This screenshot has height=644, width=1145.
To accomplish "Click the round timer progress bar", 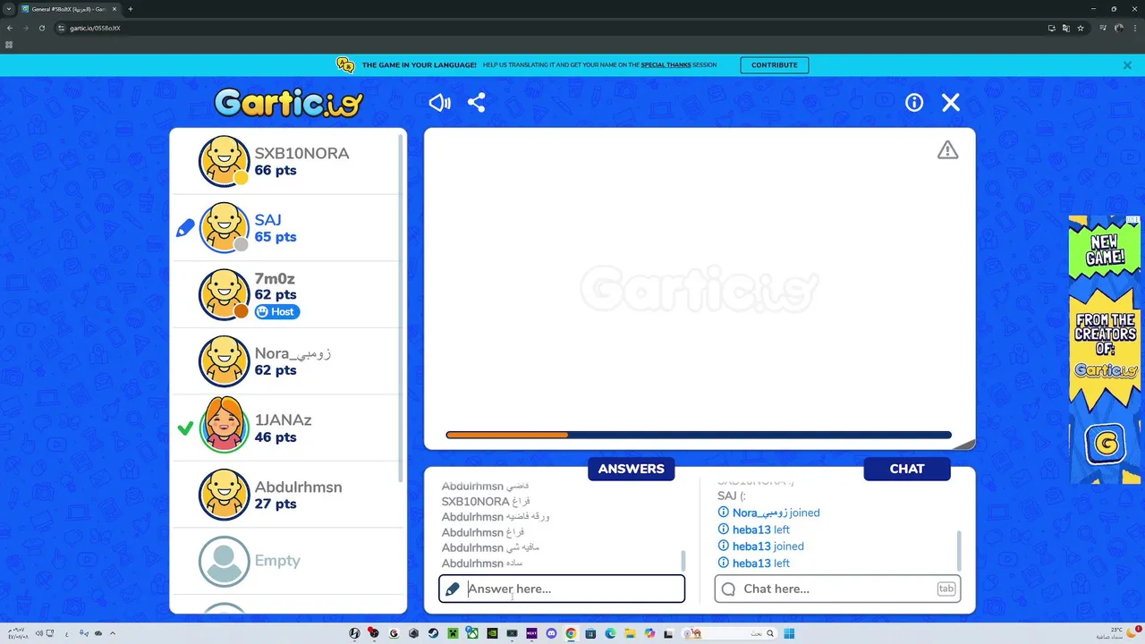I will (x=699, y=435).
